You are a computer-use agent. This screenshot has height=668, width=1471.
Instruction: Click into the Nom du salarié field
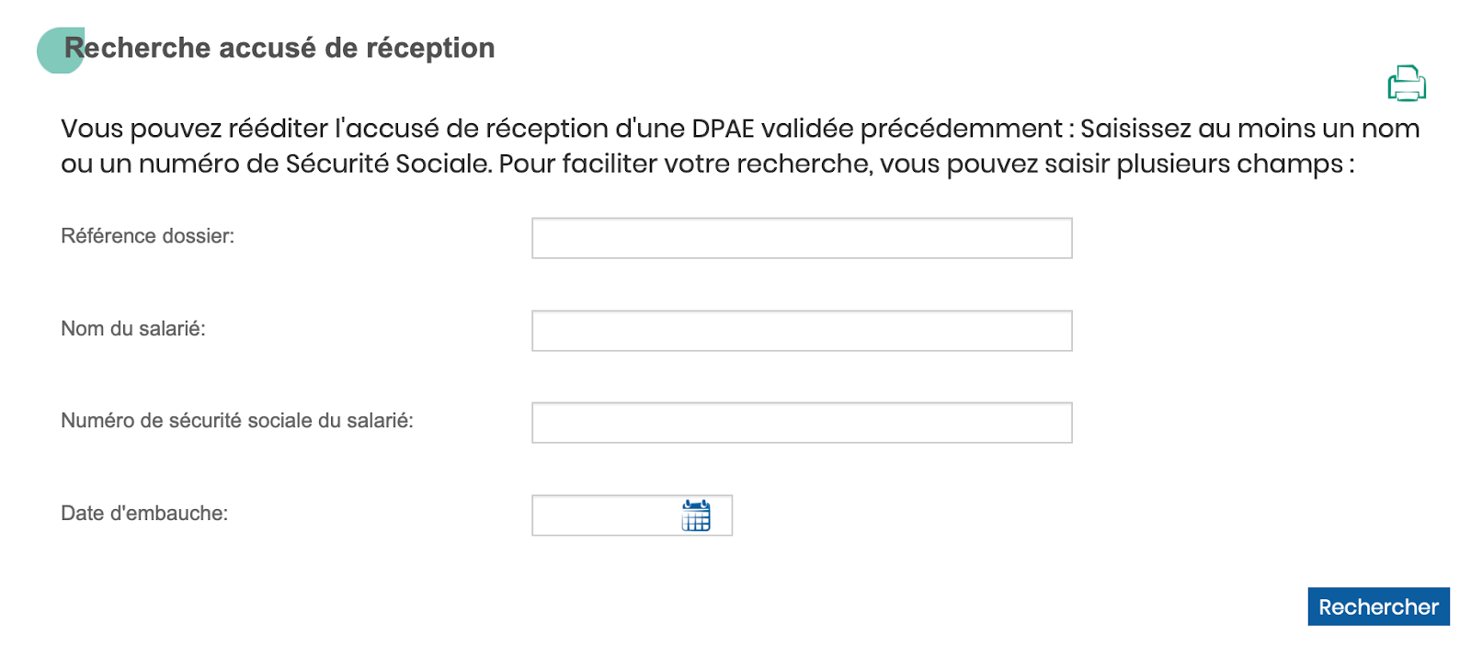coord(802,331)
